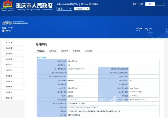The width and height of the screenshot is (168, 118).
Task: Select the 证照信息 tab
Action: [x=88, y=51]
